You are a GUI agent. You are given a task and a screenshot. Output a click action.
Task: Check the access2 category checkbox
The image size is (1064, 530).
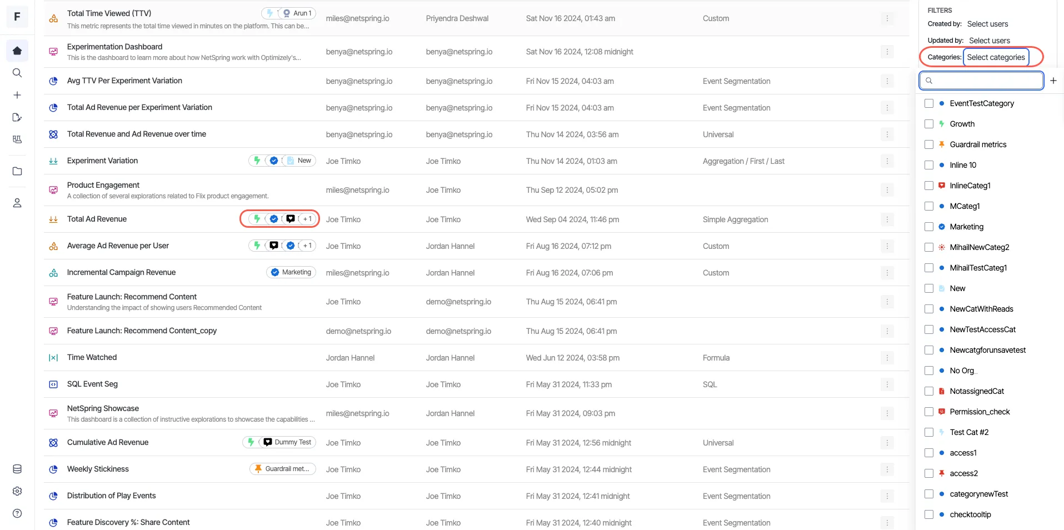point(929,473)
